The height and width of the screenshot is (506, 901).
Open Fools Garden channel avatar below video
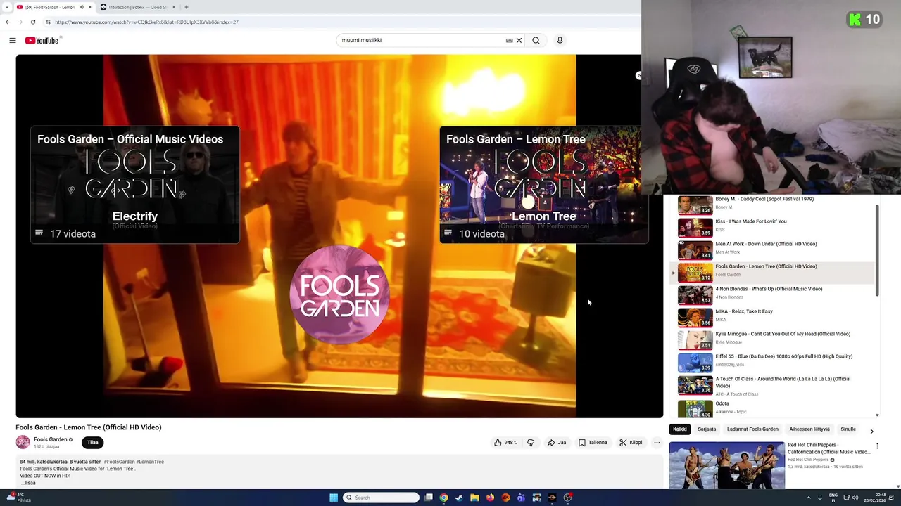coord(23,442)
